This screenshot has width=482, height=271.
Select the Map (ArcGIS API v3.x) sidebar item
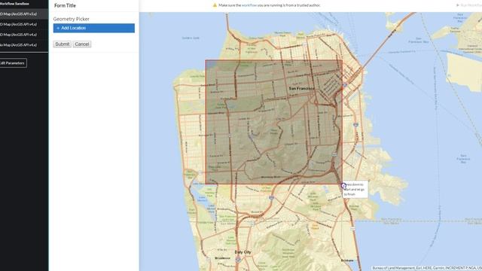(x=23, y=14)
